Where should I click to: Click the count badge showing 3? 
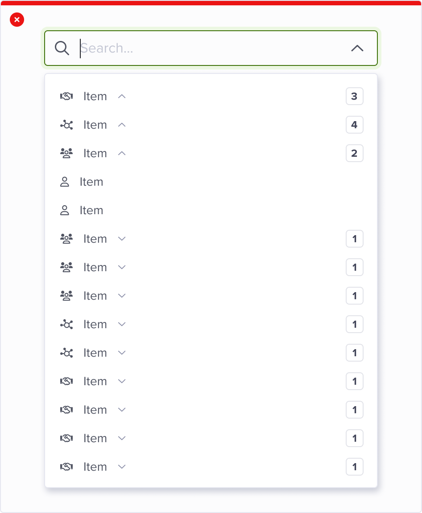[x=354, y=96]
